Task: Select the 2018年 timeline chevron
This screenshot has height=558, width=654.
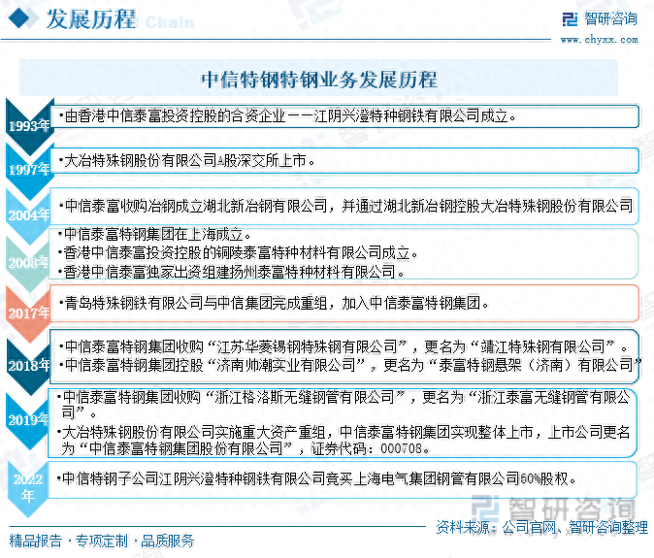Action: point(29,365)
